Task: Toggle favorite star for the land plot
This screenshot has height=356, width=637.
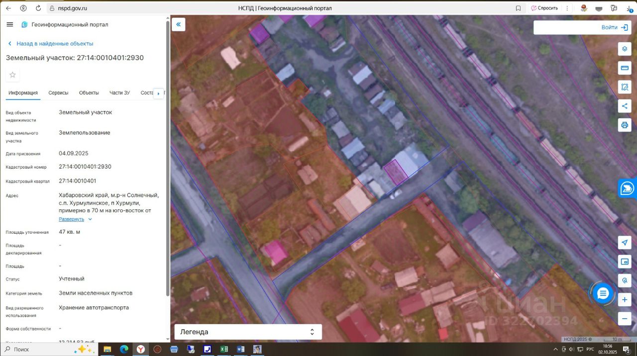Action: click(x=13, y=75)
